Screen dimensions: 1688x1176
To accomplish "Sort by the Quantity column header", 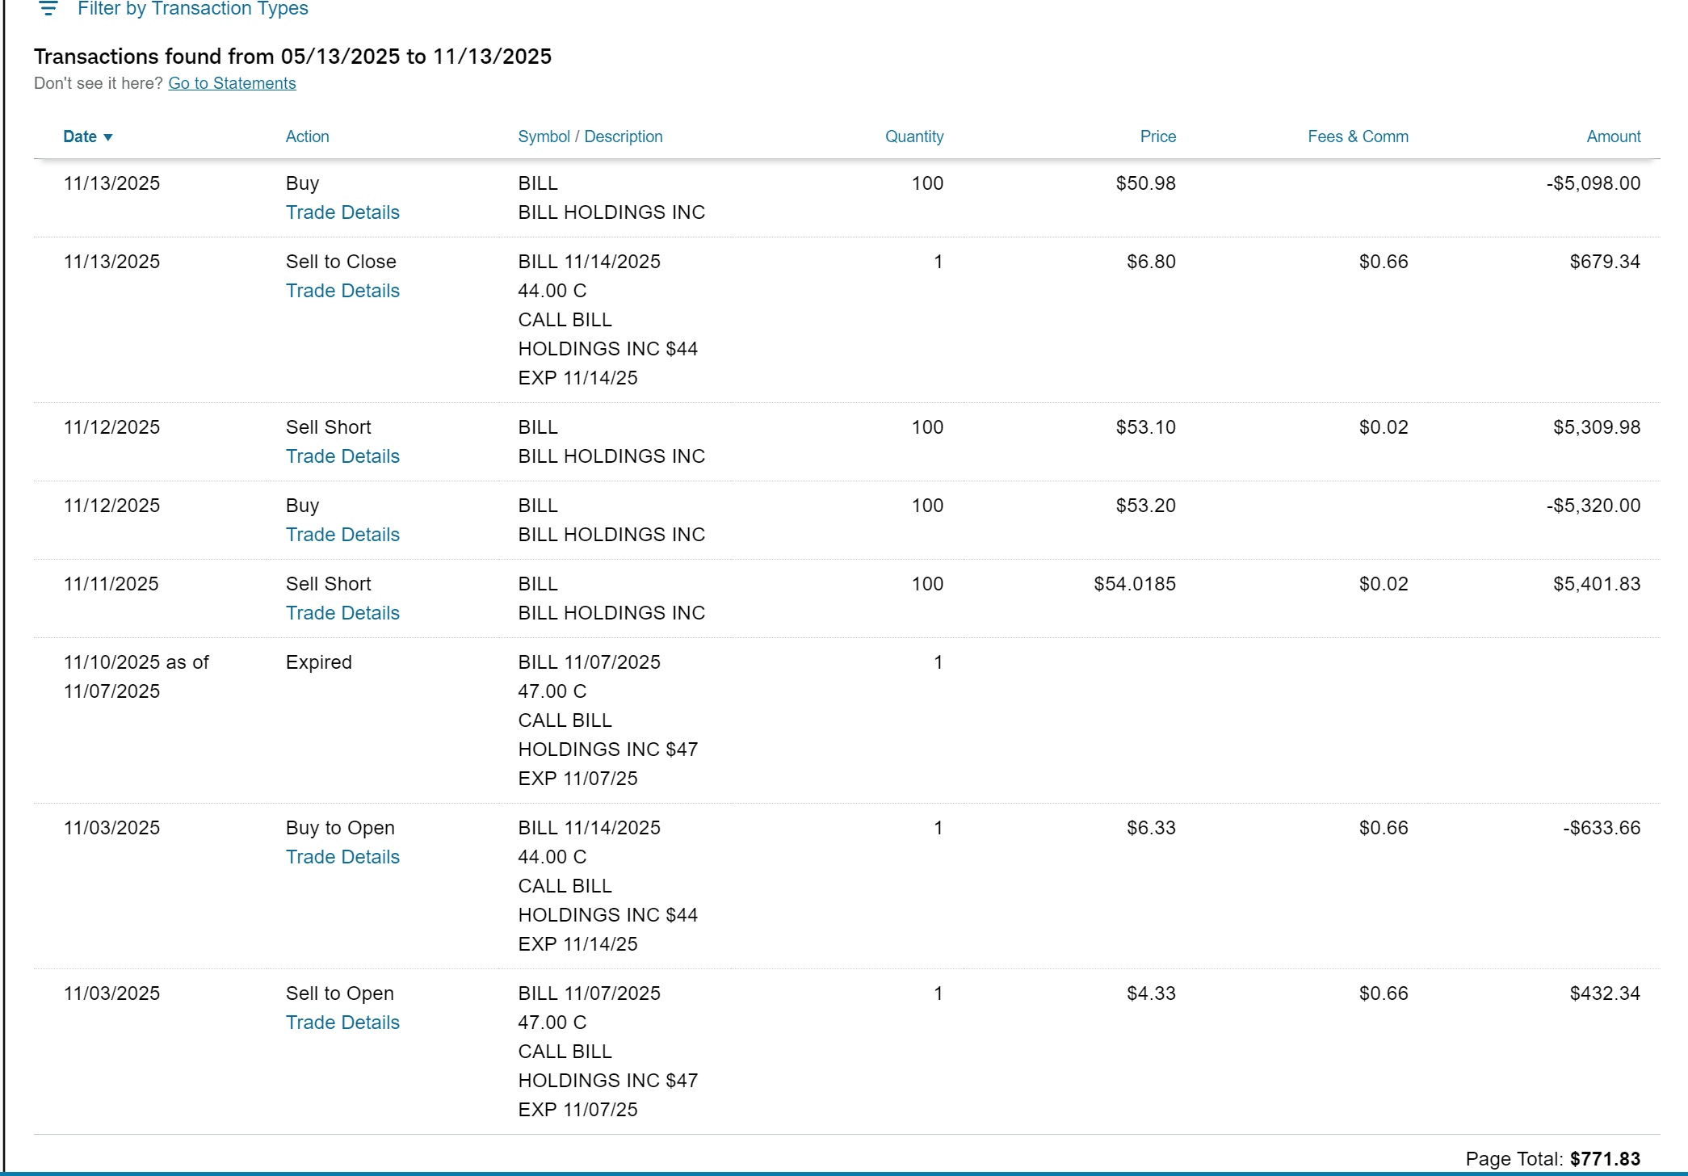I will [x=913, y=136].
